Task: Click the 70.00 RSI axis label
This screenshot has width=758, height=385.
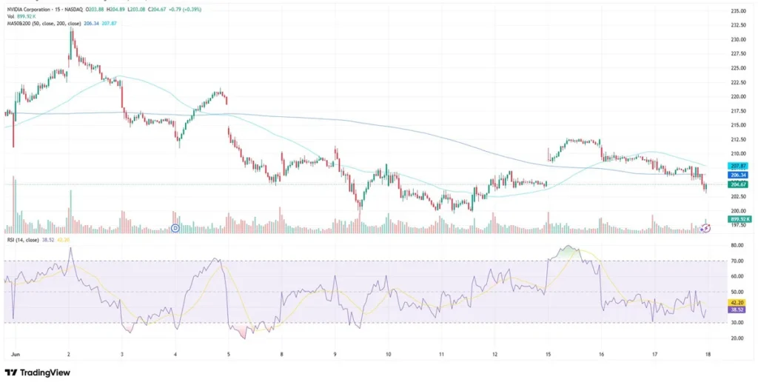Action: point(737,261)
